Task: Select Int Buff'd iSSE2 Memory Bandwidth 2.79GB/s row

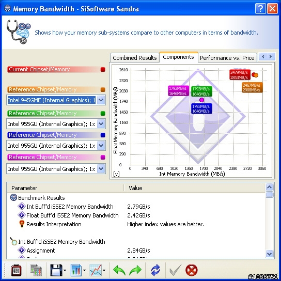Action: click(136, 207)
